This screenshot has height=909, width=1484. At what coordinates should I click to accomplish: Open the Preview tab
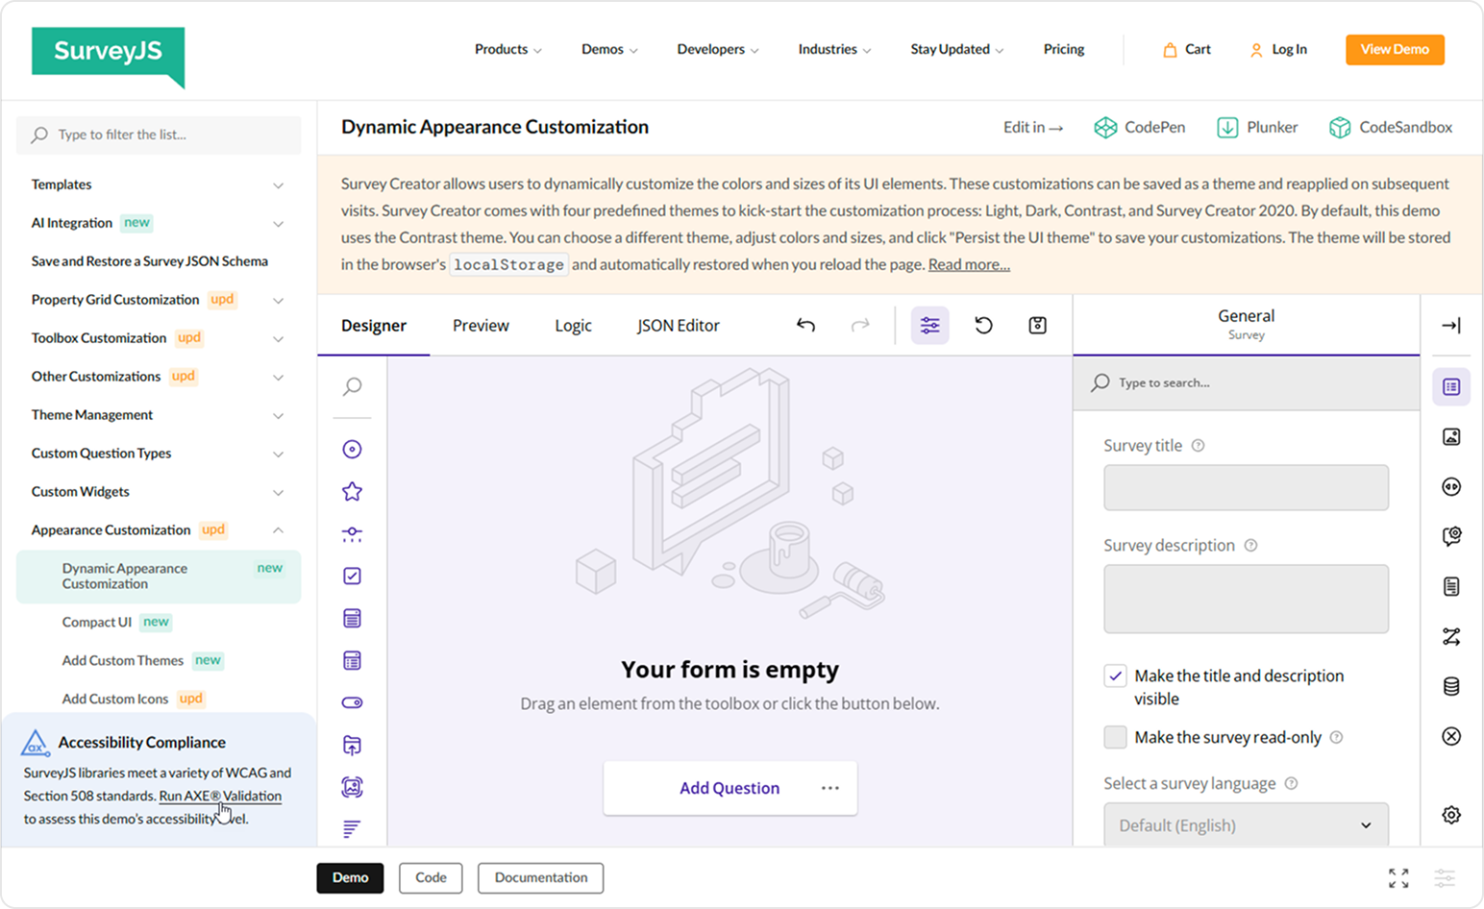480,325
